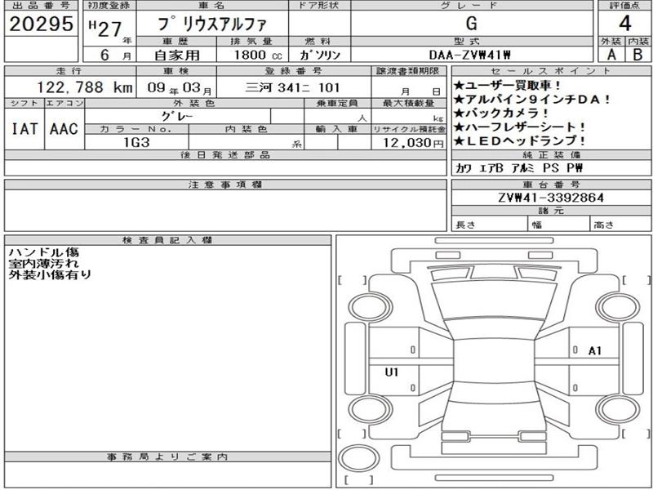This screenshot has width=653, height=490.
Task: Select the exterior color グレー
Action: [177, 117]
